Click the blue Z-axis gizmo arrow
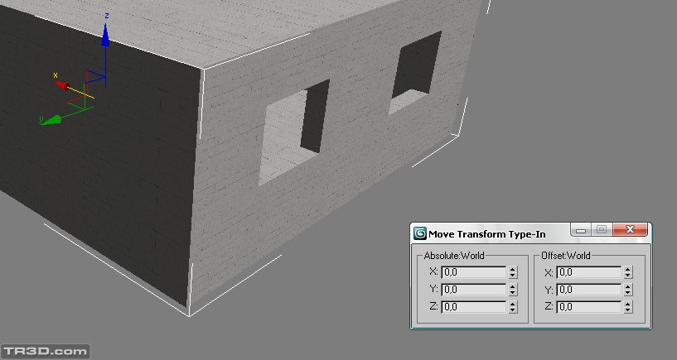 105,35
